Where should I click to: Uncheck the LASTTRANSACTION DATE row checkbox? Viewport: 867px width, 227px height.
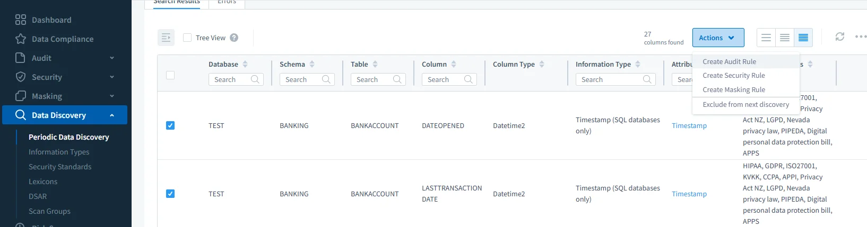point(170,194)
